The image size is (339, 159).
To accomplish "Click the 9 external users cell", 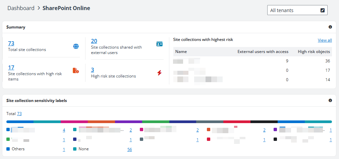I will coord(287,61).
